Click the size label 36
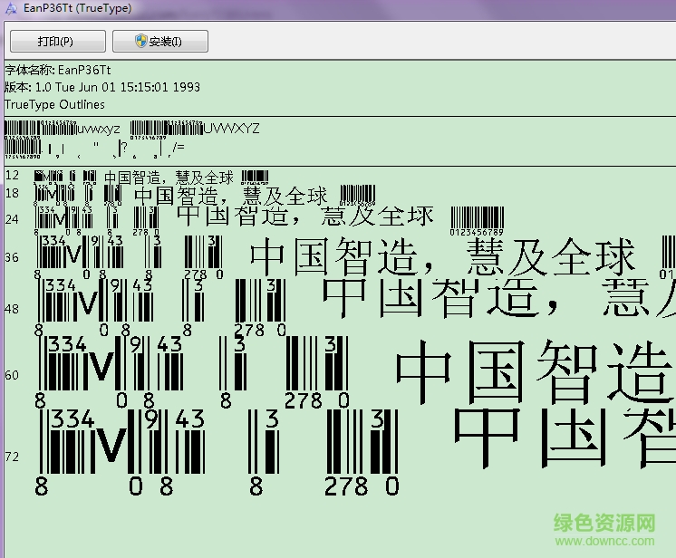The image size is (676, 558). coord(12,257)
